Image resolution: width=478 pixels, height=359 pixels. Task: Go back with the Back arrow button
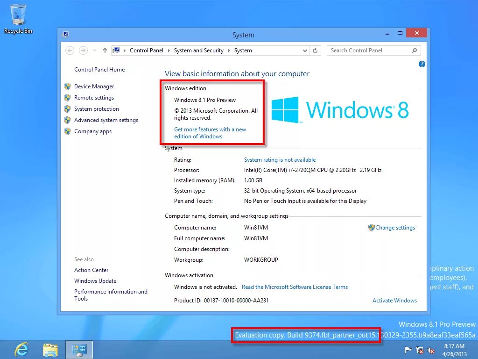tap(70, 50)
